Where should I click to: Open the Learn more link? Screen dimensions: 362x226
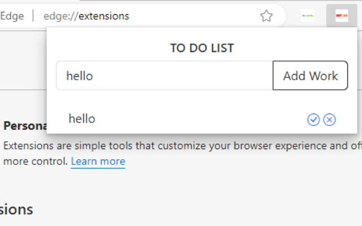98,161
